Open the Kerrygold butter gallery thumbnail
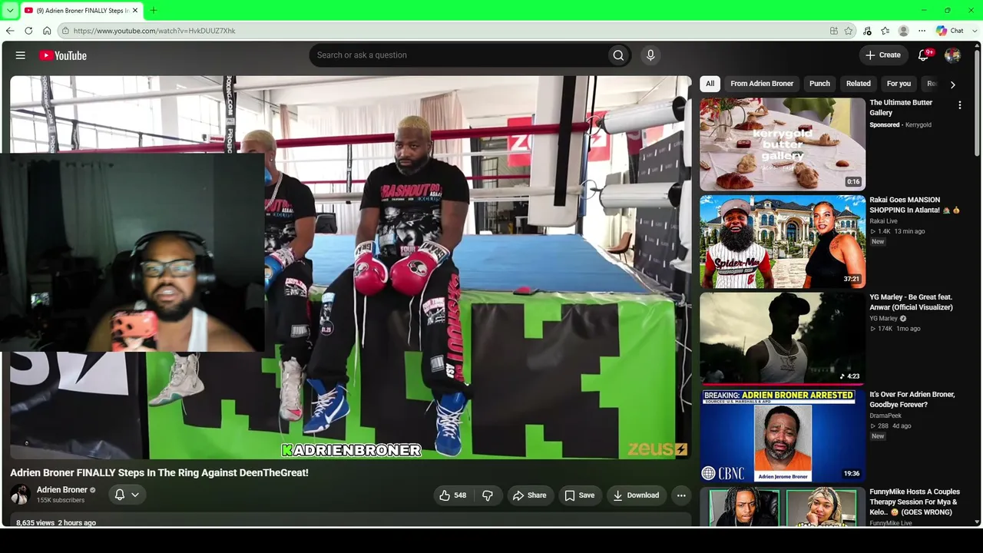The width and height of the screenshot is (983, 553). [783, 144]
